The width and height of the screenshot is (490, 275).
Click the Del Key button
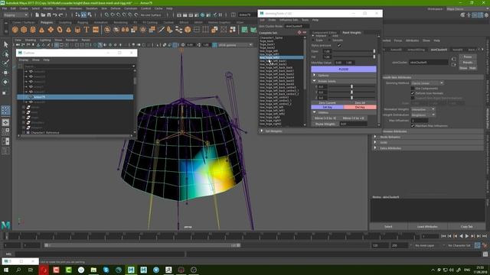[360, 107]
